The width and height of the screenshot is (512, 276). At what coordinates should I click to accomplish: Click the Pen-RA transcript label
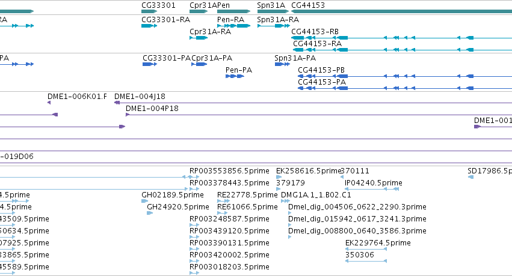click(x=230, y=20)
